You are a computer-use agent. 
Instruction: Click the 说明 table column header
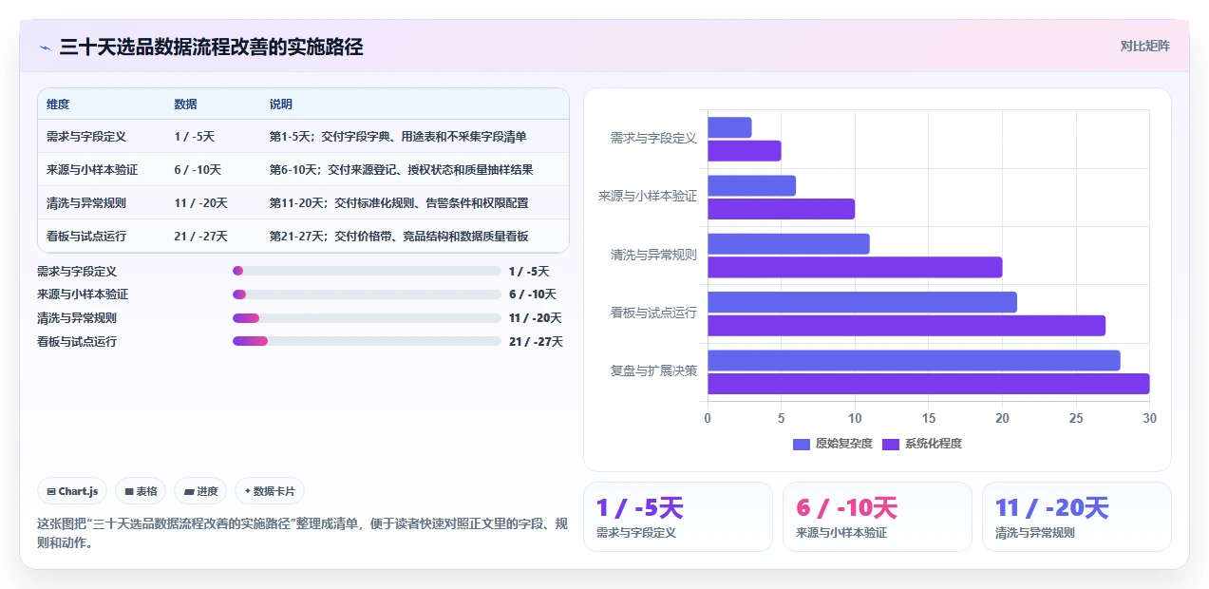coord(280,104)
